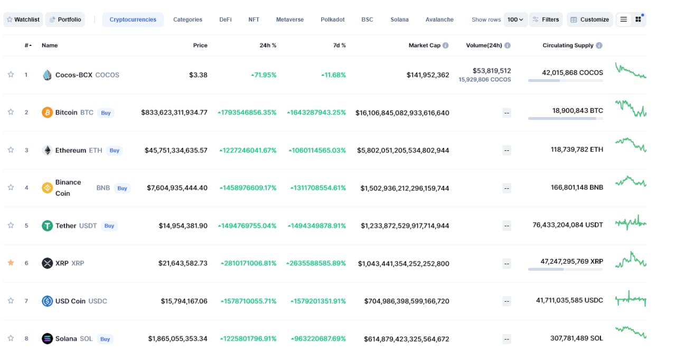676x355 pixels.
Task: Star Cocos-BCX to add to watchlist
Action: click(11, 74)
